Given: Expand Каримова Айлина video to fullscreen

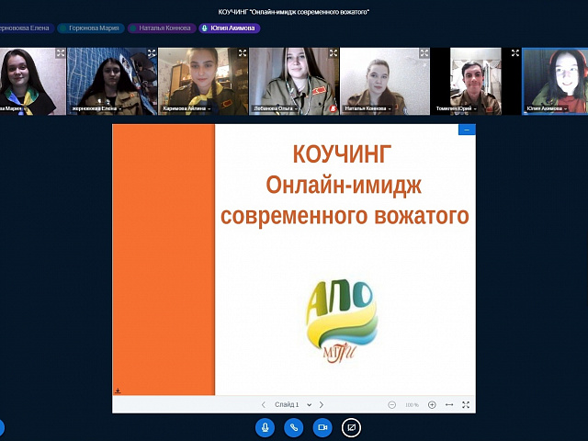Looking at the screenshot, I should [x=243, y=53].
